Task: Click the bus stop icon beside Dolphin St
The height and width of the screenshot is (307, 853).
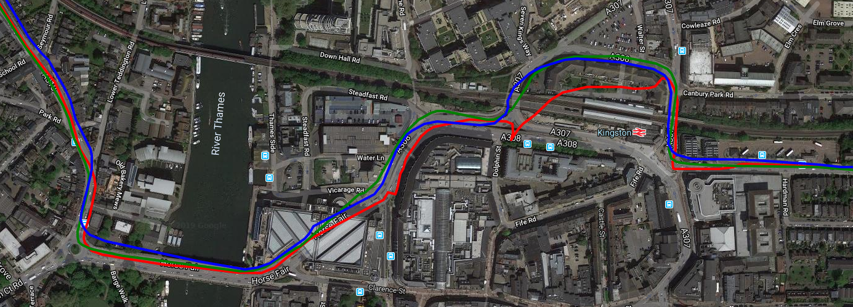Action: click(x=528, y=144)
